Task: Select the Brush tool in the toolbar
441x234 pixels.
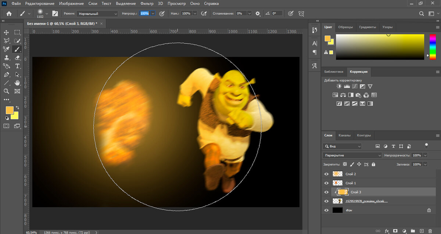Action: [x=17, y=49]
